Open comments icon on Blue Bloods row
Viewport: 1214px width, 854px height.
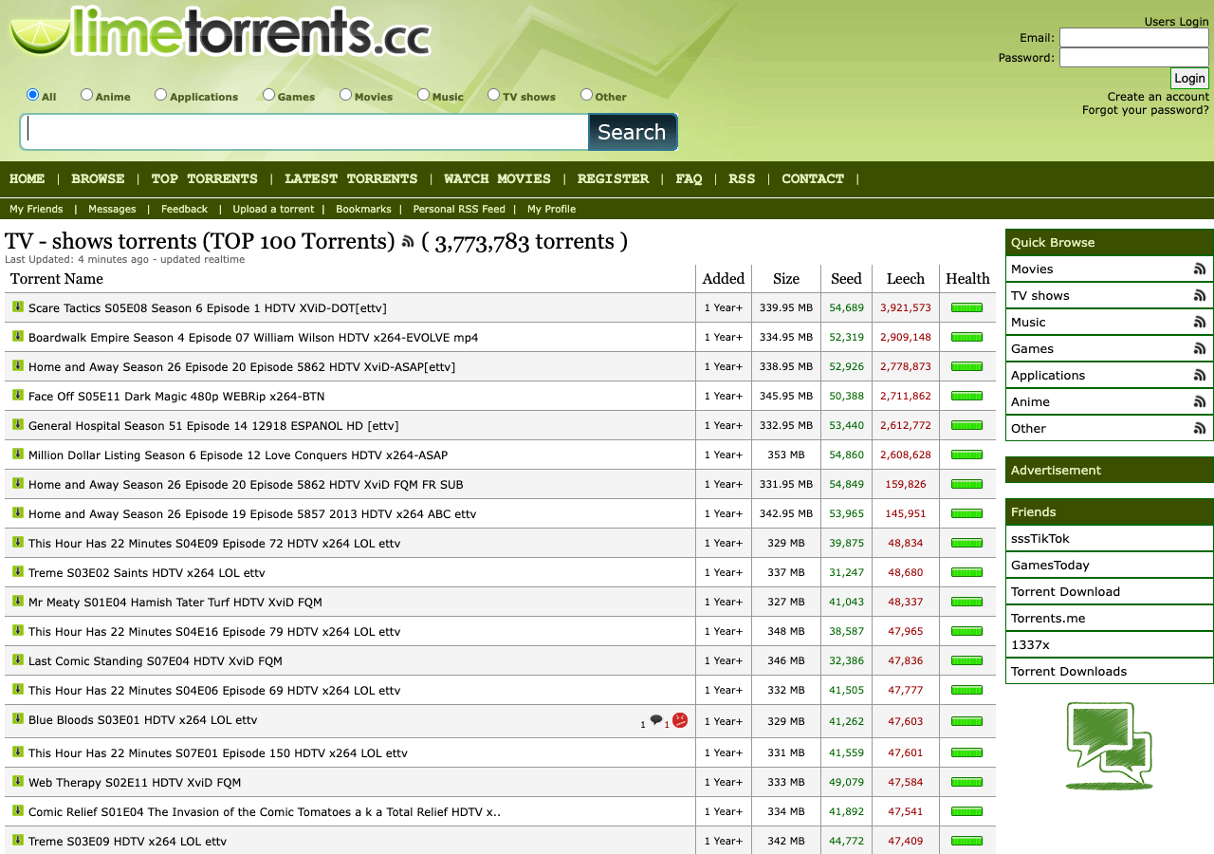pos(656,719)
